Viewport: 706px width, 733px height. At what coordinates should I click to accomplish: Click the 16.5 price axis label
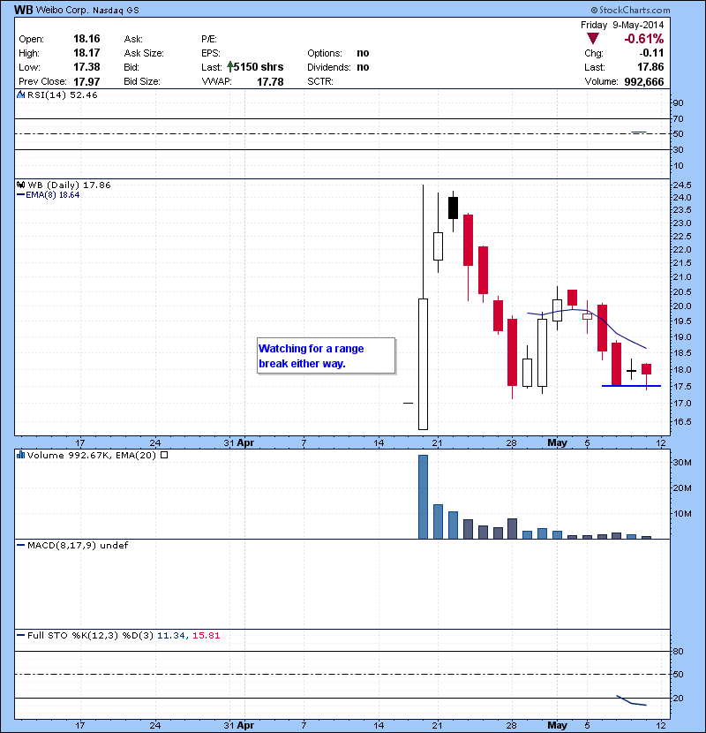coord(681,421)
